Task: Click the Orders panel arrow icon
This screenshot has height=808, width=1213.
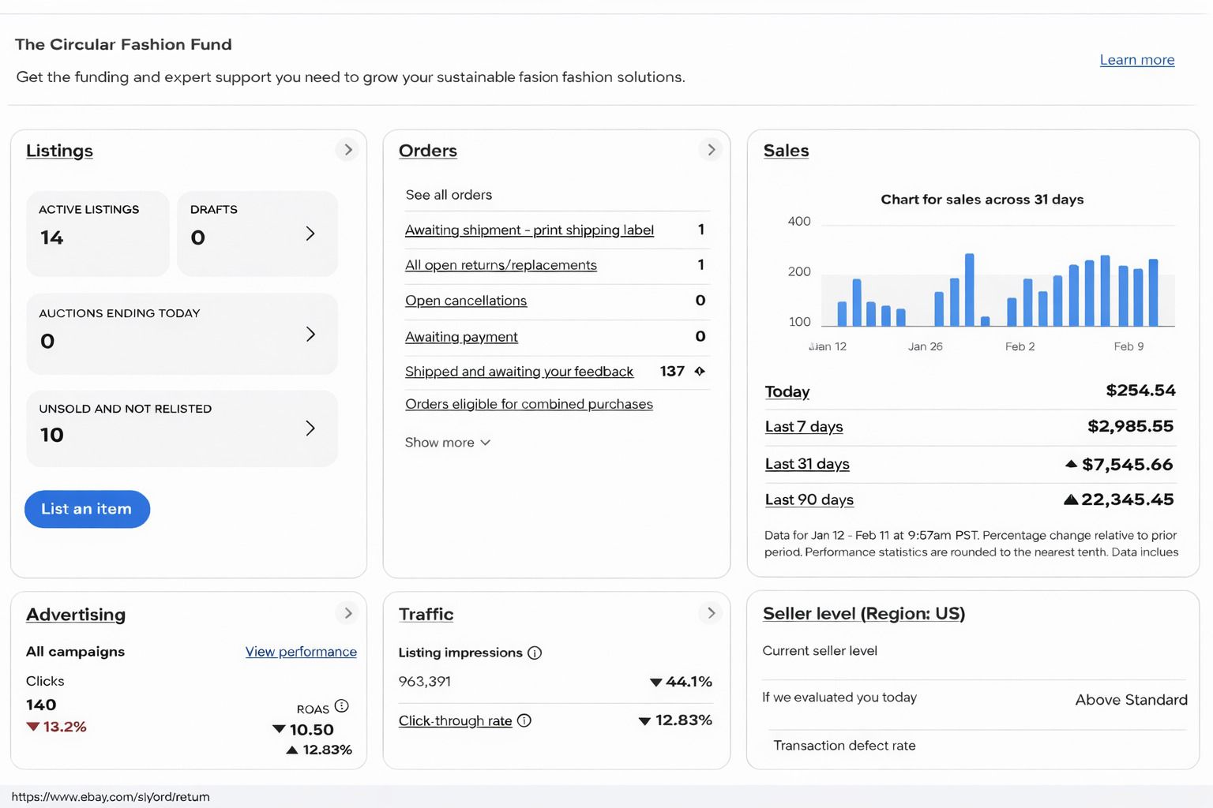Action: click(x=711, y=150)
